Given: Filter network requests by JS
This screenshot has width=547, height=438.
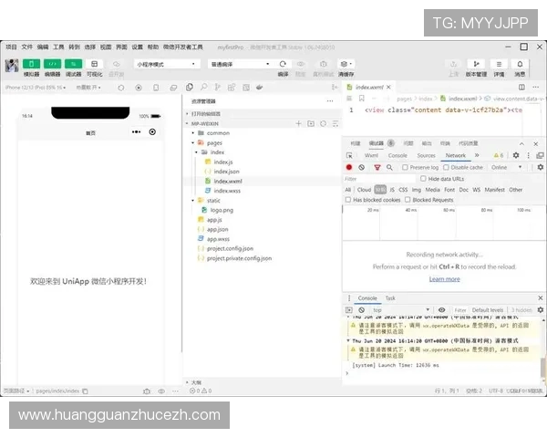Looking at the screenshot, I should click(x=392, y=190).
